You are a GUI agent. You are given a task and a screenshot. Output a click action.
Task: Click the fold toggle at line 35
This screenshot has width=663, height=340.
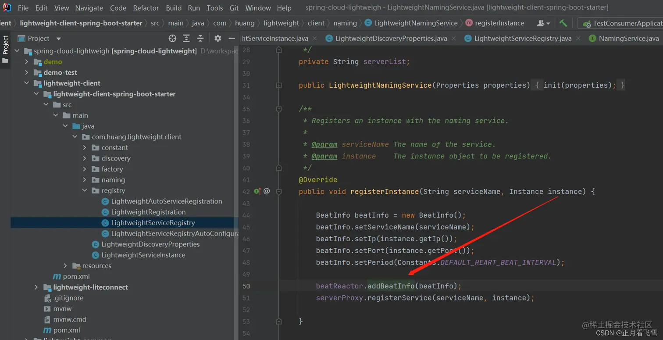279,109
